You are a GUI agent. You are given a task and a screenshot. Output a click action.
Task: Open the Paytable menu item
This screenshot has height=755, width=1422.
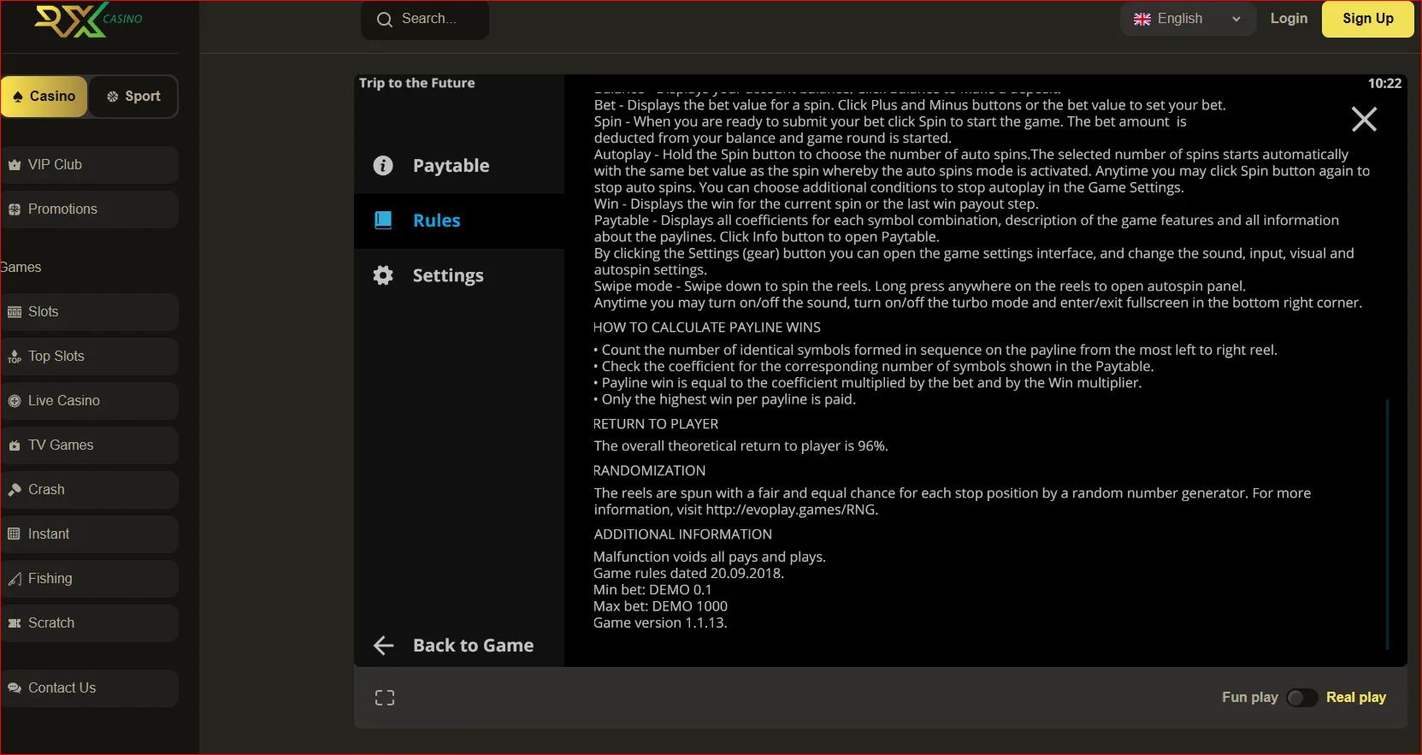point(459,166)
